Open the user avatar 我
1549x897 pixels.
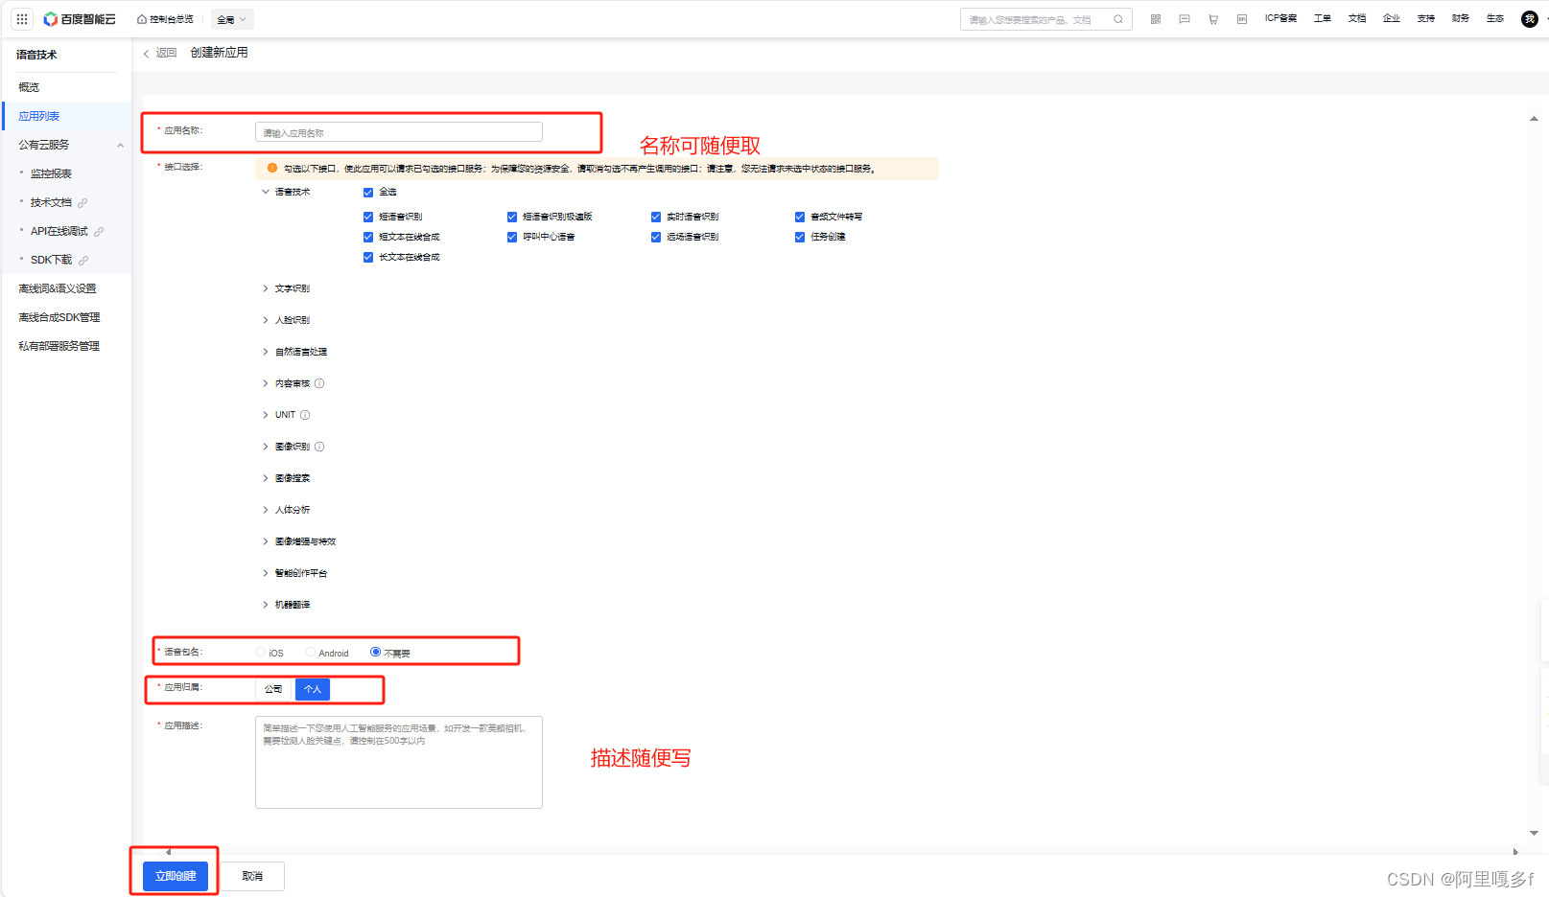coord(1530,19)
